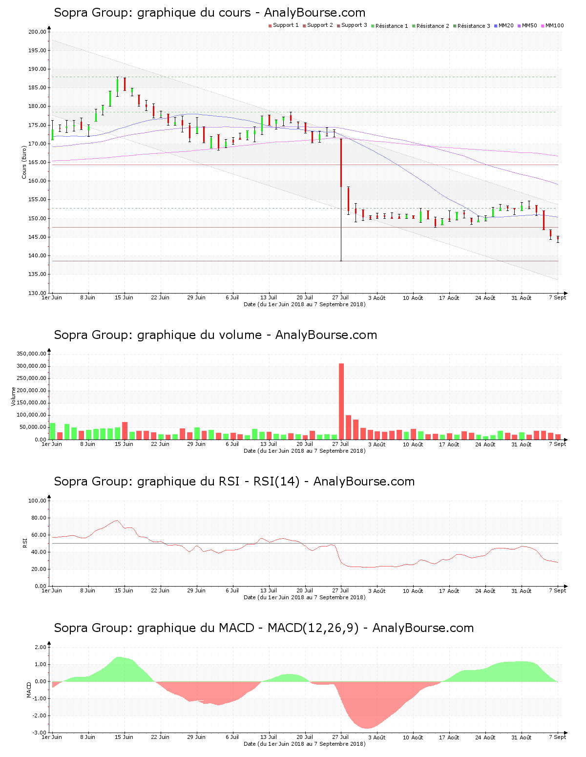This screenshot has width=586, height=757.
Task: Click the 'Volume' vertical axis label
Action: 14,396
